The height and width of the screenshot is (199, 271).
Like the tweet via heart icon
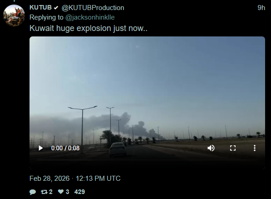point(61,192)
